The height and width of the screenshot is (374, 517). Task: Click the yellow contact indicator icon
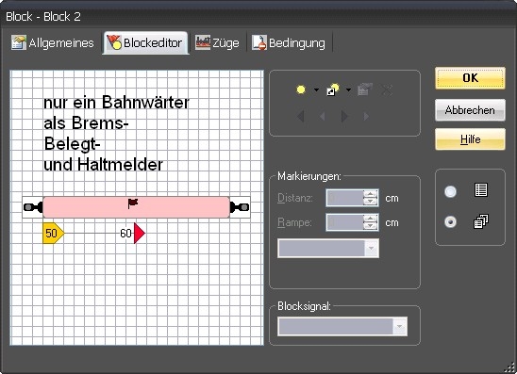coord(301,89)
